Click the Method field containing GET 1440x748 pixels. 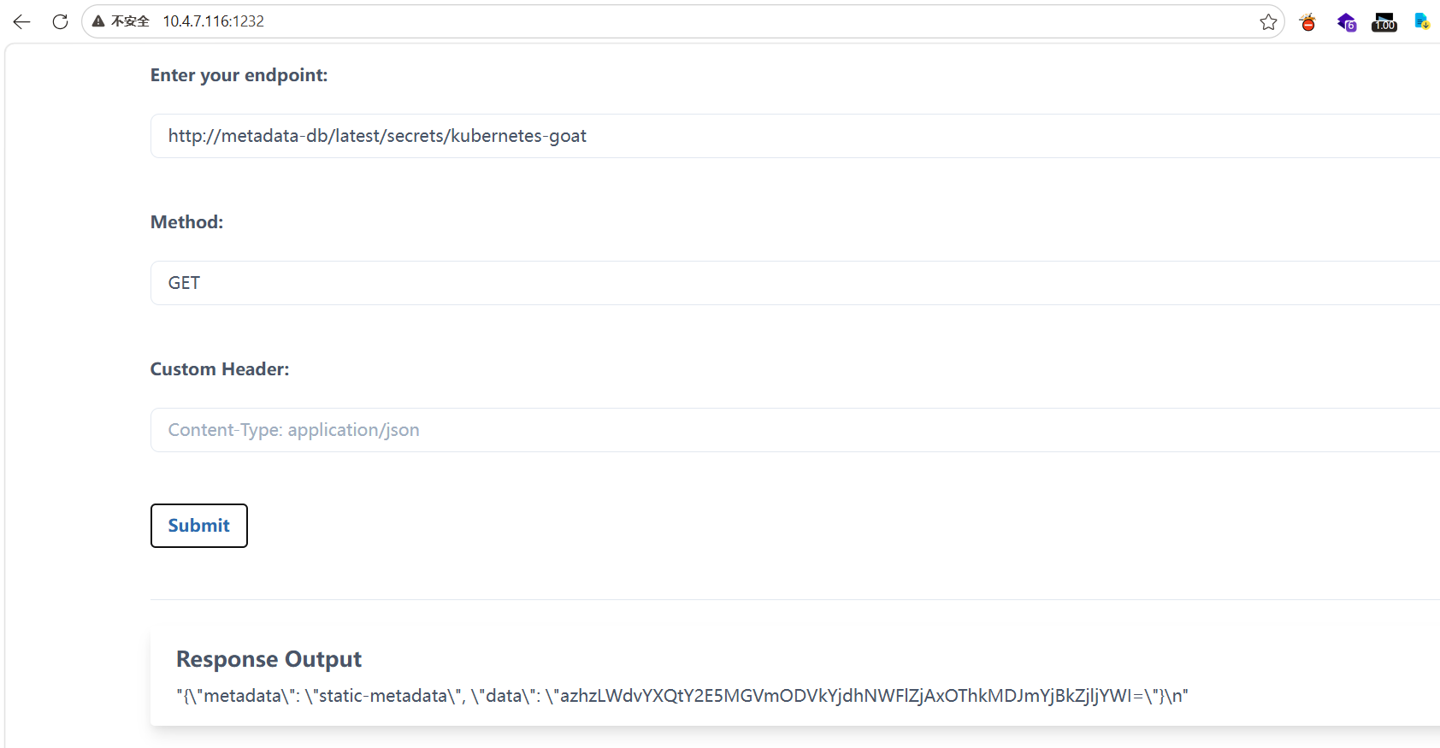795,283
